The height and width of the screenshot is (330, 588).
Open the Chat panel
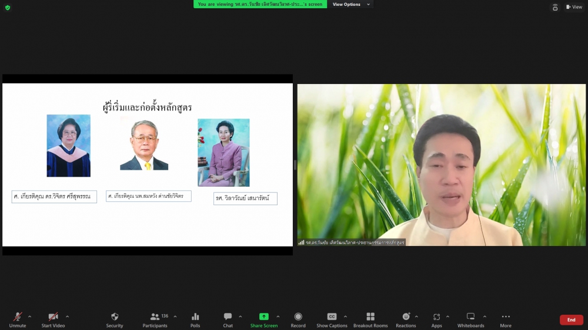tap(228, 319)
